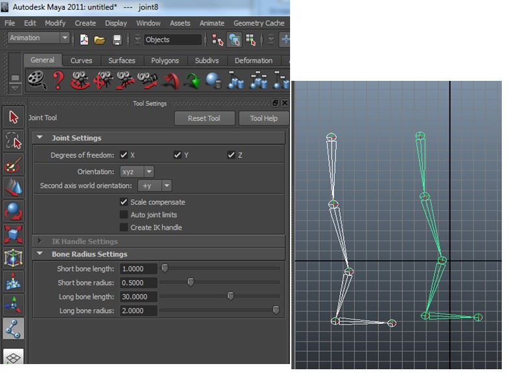Toggle Z degree of freedom checkbox
Viewport: 518px width, 388px height.
(x=231, y=155)
